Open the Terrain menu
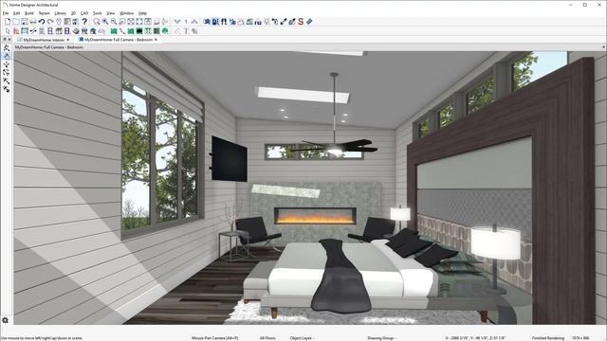The image size is (607, 341). (45, 13)
